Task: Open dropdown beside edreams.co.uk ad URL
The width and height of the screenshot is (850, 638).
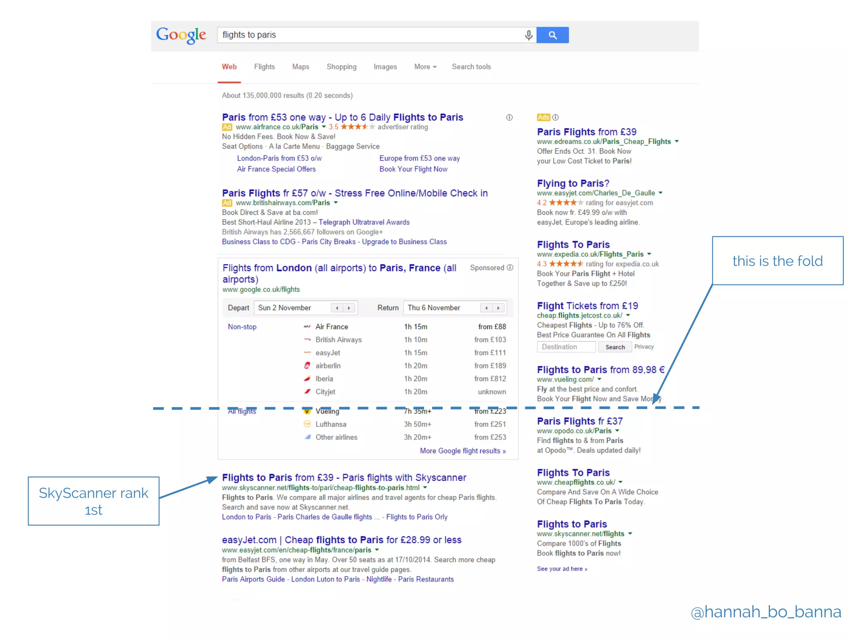Action: tap(677, 141)
